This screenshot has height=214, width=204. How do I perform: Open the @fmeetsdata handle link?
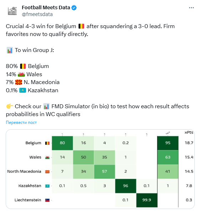point(37,14)
